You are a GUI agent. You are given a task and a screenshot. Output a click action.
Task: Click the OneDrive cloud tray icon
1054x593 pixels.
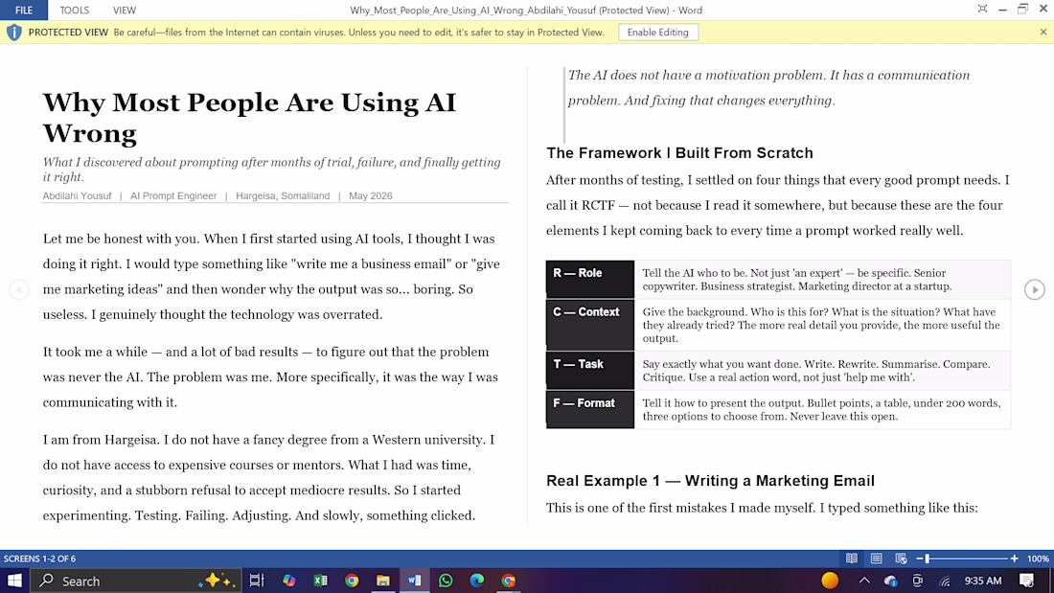[x=891, y=581]
